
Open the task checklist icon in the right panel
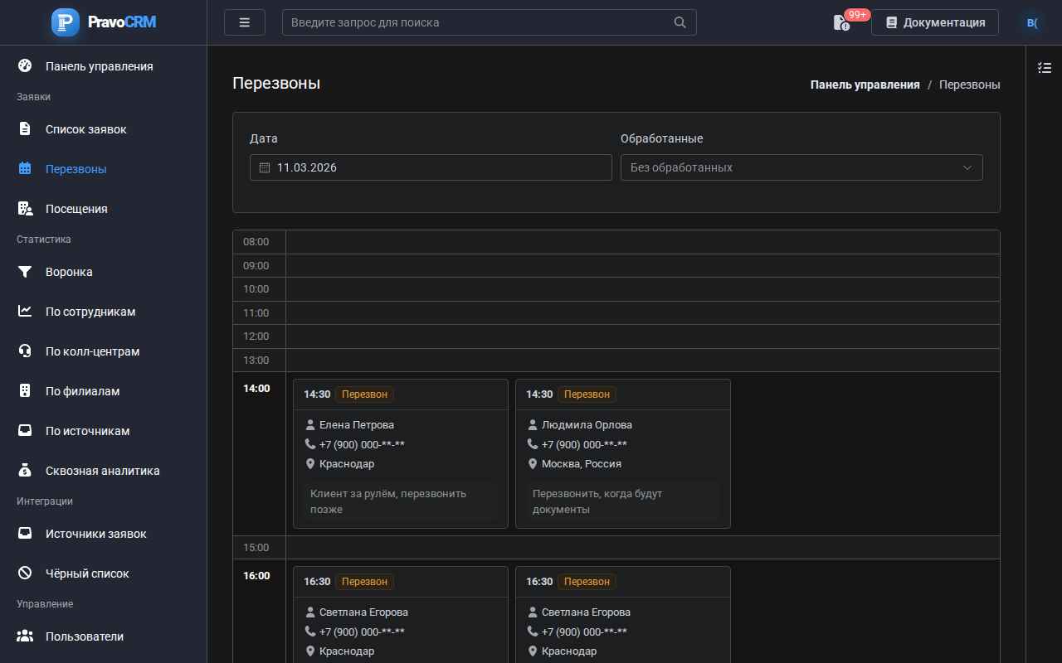point(1045,68)
